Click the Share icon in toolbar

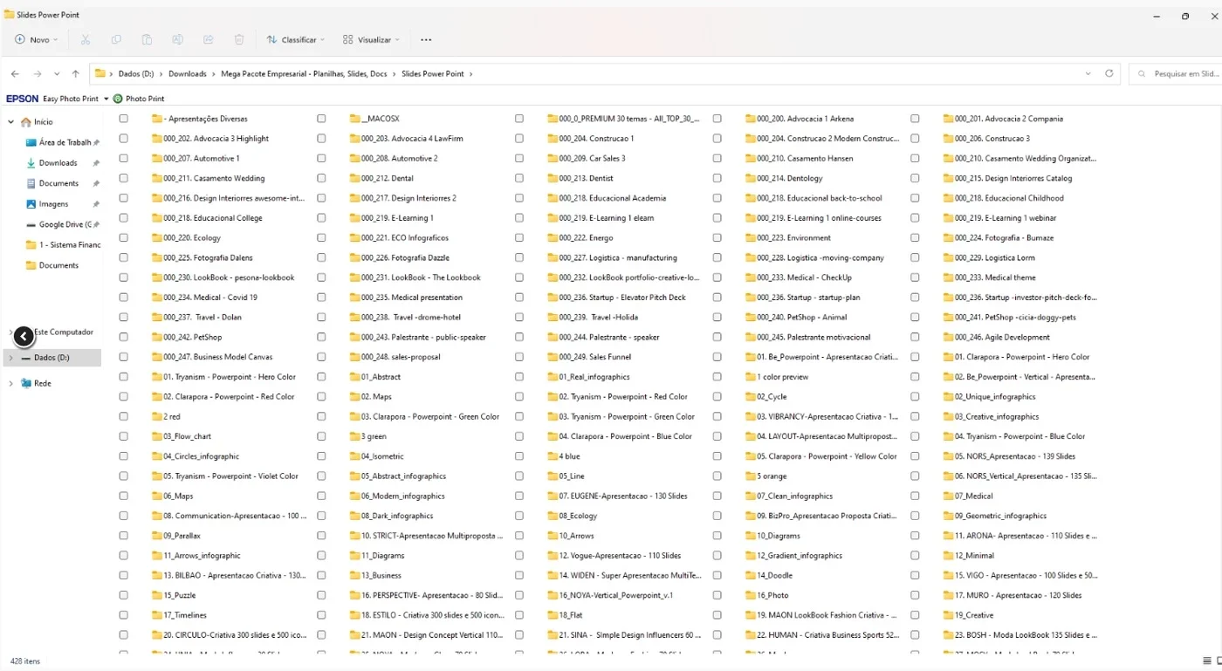pos(208,39)
